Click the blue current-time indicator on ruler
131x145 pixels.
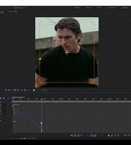(x=42, y=99)
